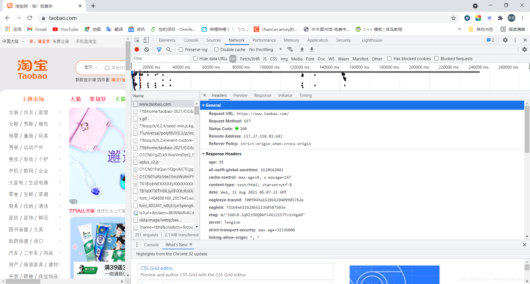This screenshot has height=284, width=530.
Task: Filter requests by Img
Action: [x=284, y=59]
